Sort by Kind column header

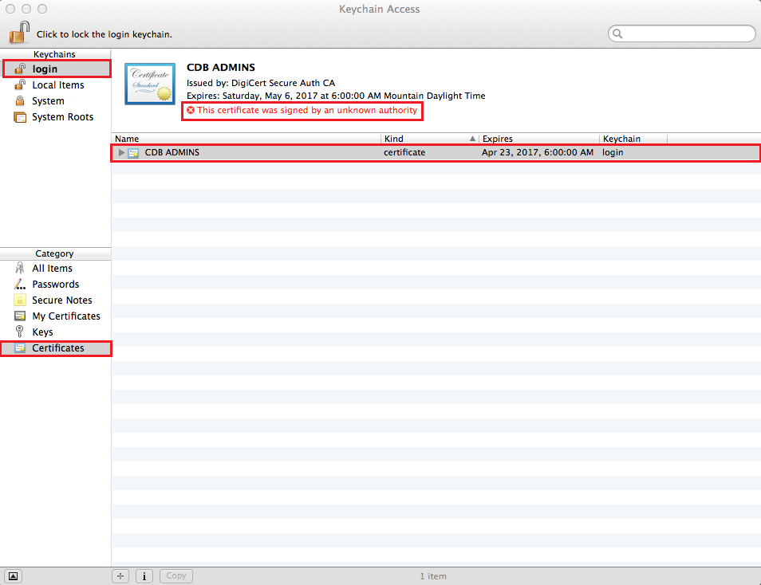point(423,139)
